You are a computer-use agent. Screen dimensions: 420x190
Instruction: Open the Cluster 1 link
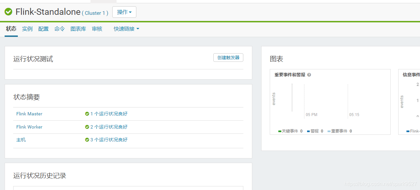click(x=95, y=13)
